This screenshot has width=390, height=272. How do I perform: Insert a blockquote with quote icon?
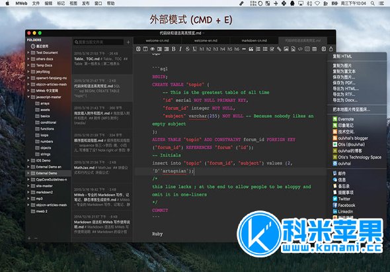(251, 49)
